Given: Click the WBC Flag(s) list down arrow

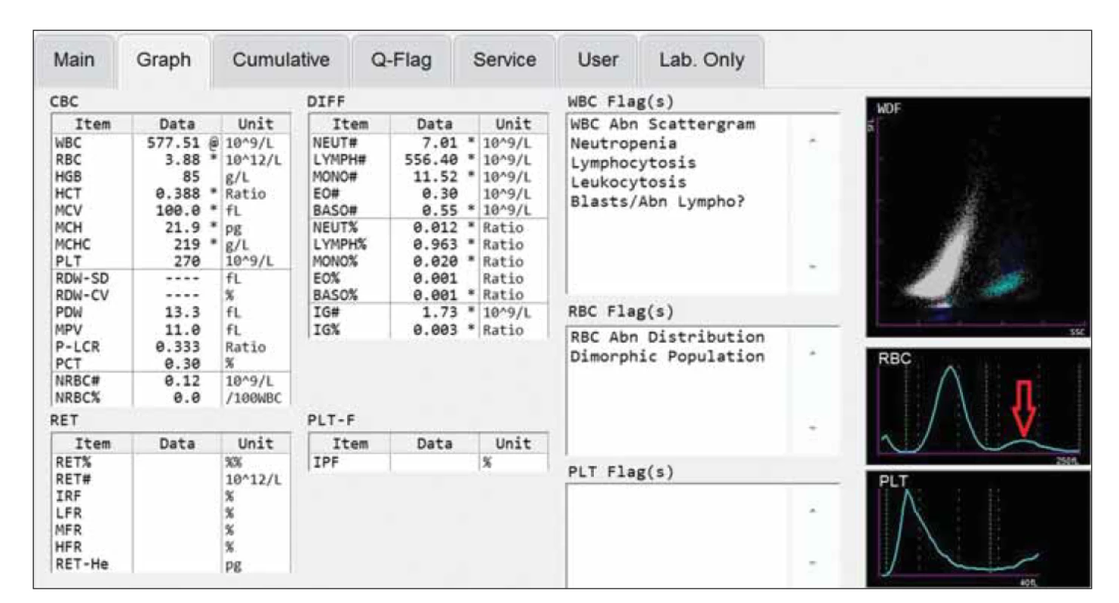Looking at the screenshot, I should 812,267.
